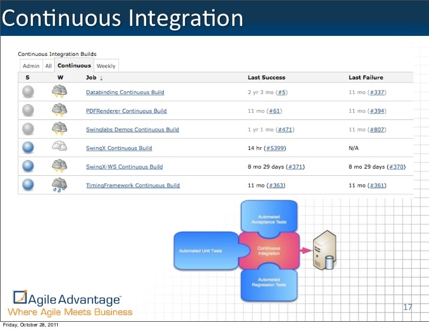
Task: Click the Continuous Integration puzzle piece
Action: (268, 251)
